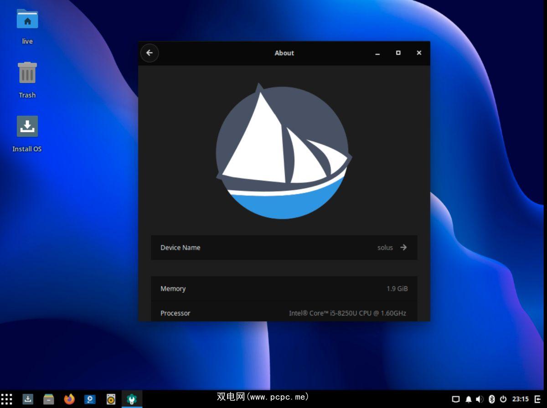This screenshot has width=547, height=408.
Task: Show notifications via the bell icon
Action: 468,399
